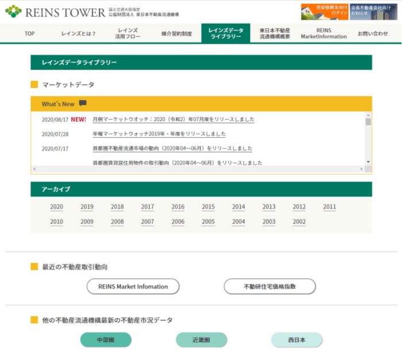This screenshot has height=359, width=402.
Task: Open the 2006 archive link
Action: click(x=178, y=222)
